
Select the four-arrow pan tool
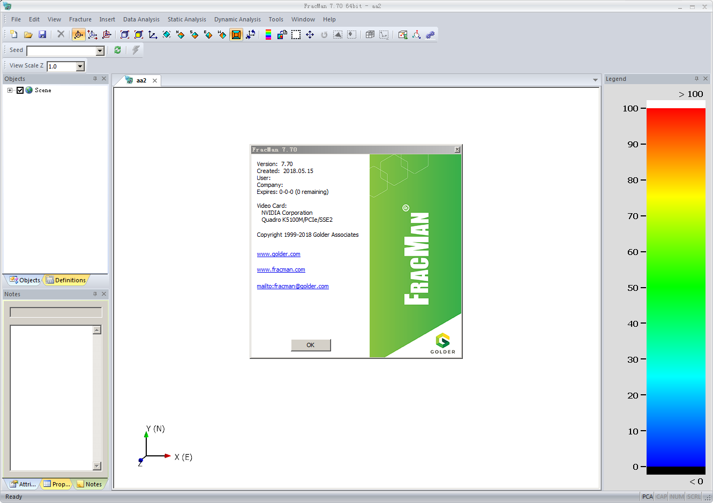(x=310, y=34)
